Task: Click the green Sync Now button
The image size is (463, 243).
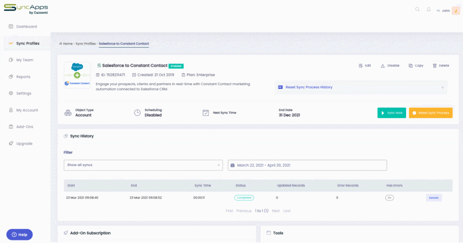Action: click(x=392, y=113)
